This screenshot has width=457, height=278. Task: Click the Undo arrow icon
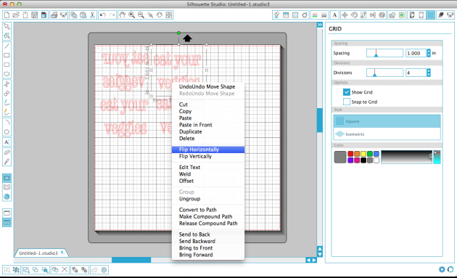tap(102, 15)
